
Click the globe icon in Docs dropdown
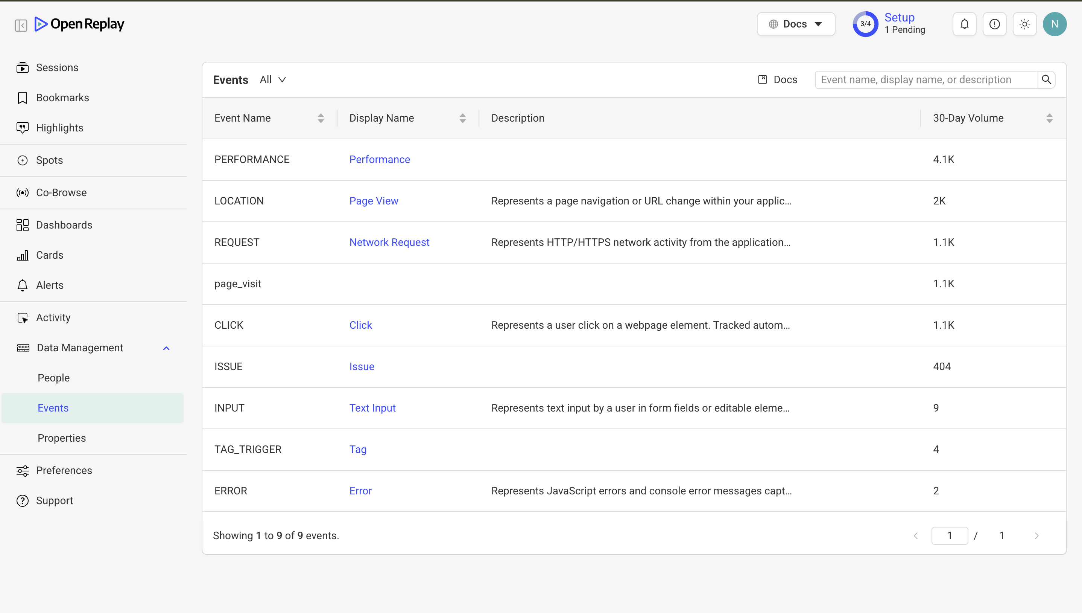774,24
